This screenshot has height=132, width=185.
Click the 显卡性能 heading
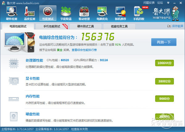pos(33,78)
